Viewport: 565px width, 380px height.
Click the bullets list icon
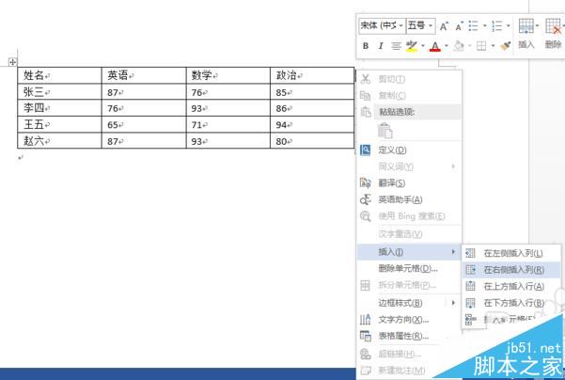[x=473, y=26]
